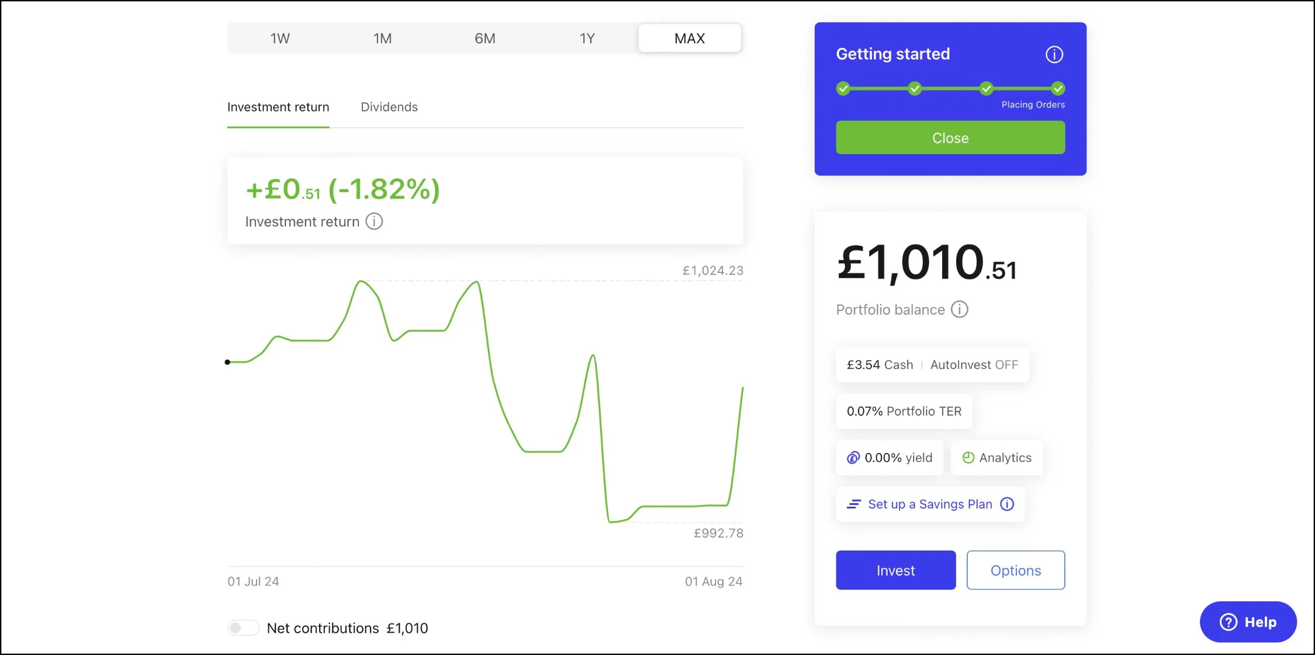Click the yield coin icon
The height and width of the screenshot is (655, 1315).
(853, 458)
